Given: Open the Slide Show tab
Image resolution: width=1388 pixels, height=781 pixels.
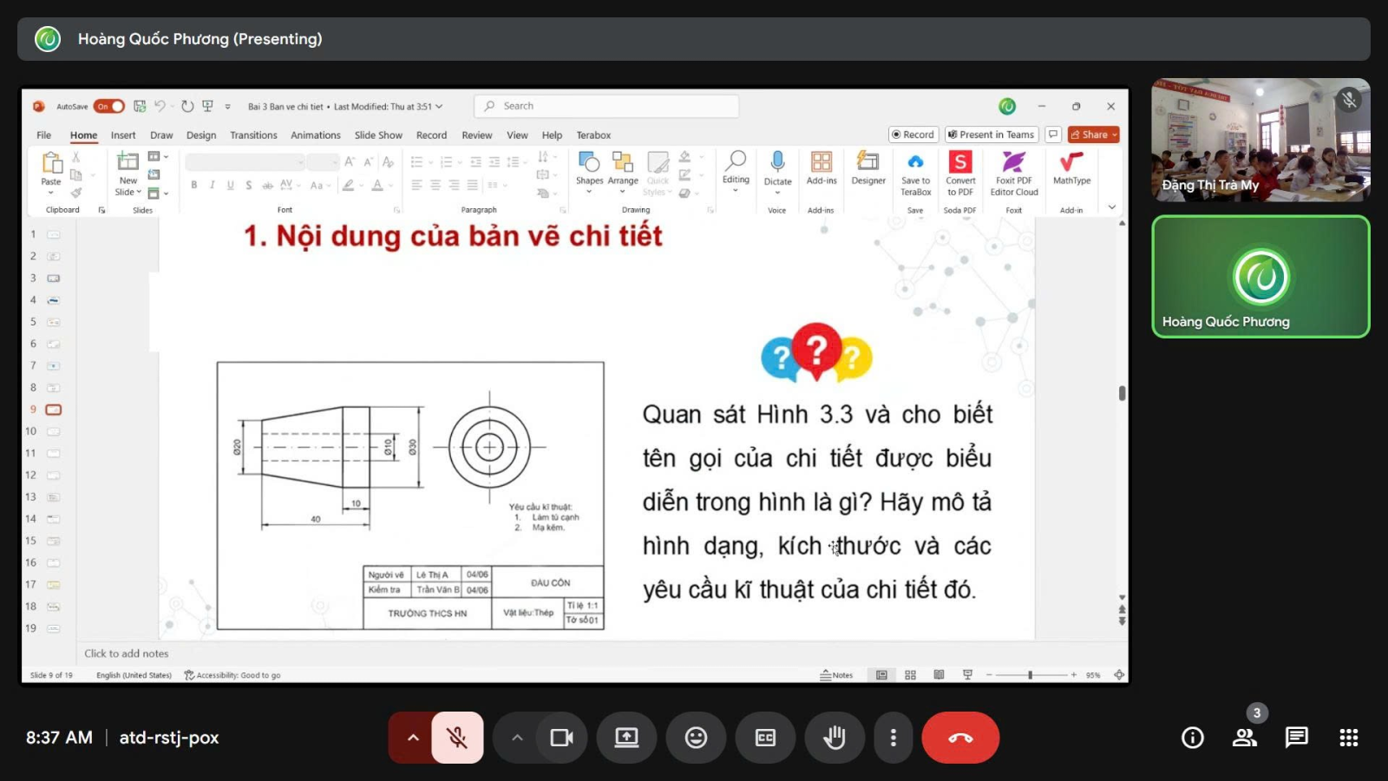Looking at the screenshot, I should click(378, 135).
